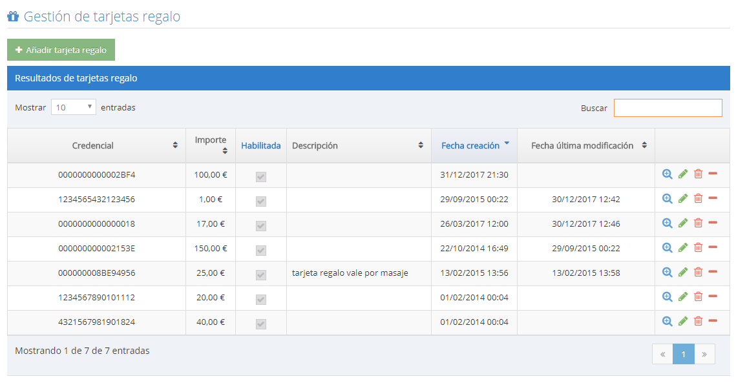Focus the Buscar search field
The image size is (736, 383).
tap(668, 108)
